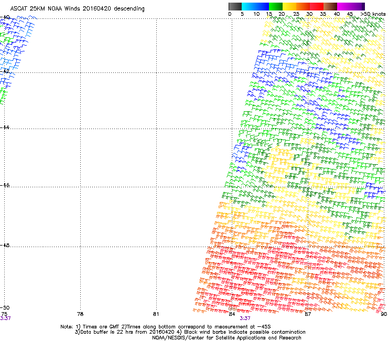
Task: Click the legend label "30"
Action: [309, 14]
